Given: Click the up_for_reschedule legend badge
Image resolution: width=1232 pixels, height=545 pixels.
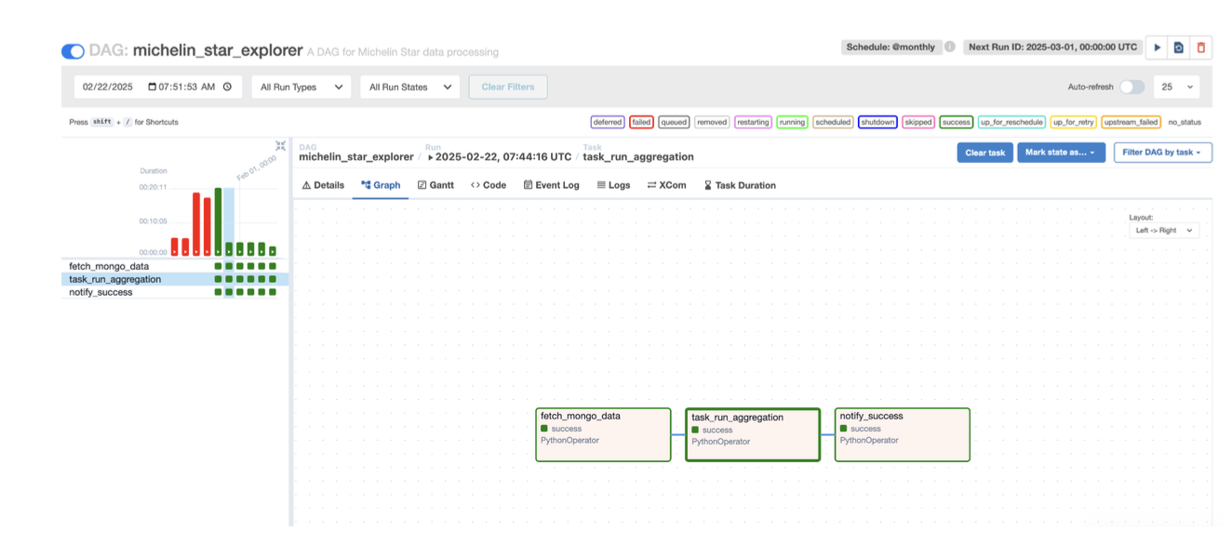Looking at the screenshot, I should point(1011,122).
